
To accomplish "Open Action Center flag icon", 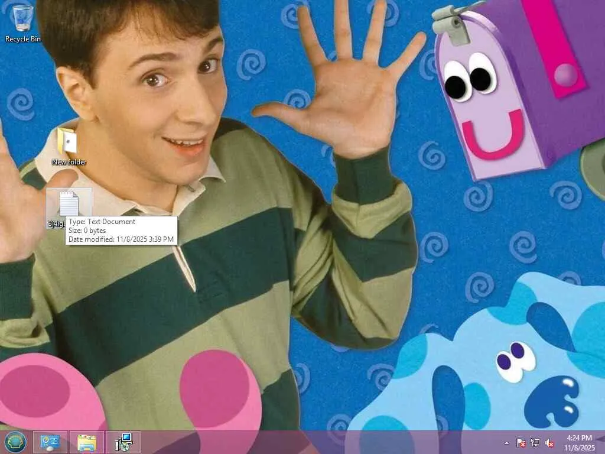I will pos(521,443).
